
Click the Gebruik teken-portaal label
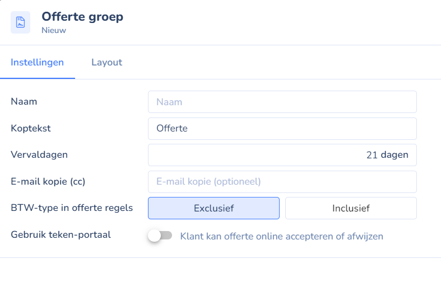[x=61, y=235]
